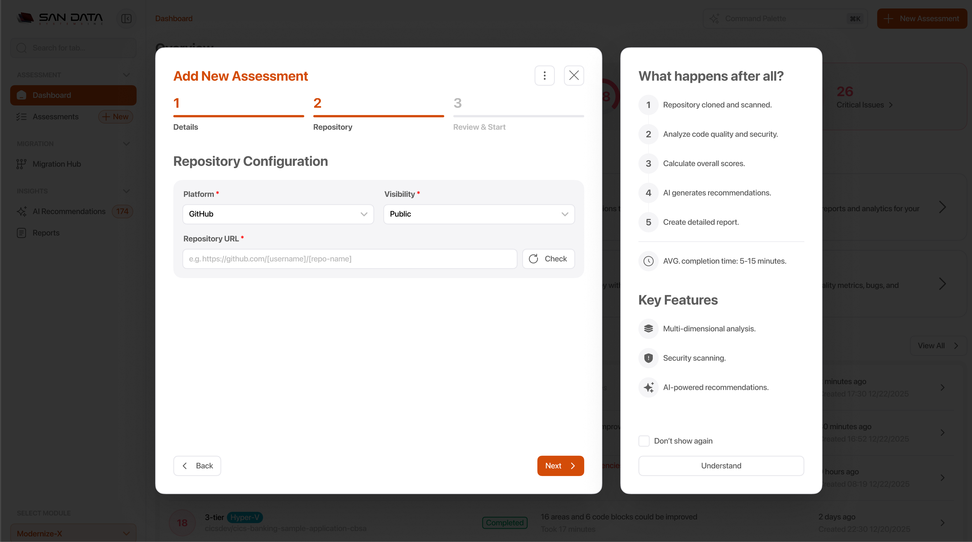
Task: Collapse the sidebar using the panel icon
Action: (x=126, y=18)
